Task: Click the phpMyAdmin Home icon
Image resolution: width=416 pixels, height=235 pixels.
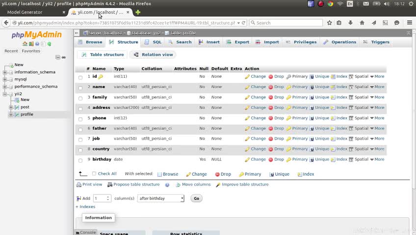Action: click(x=25, y=44)
